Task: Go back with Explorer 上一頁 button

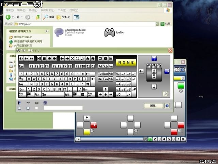Action: (13, 17)
